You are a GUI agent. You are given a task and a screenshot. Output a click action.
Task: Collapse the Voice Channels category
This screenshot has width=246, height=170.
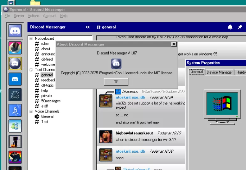(x=31, y=111)
